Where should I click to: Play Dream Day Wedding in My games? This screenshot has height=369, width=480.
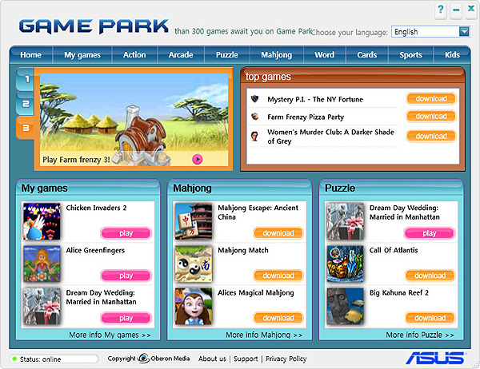click(126, 318)
